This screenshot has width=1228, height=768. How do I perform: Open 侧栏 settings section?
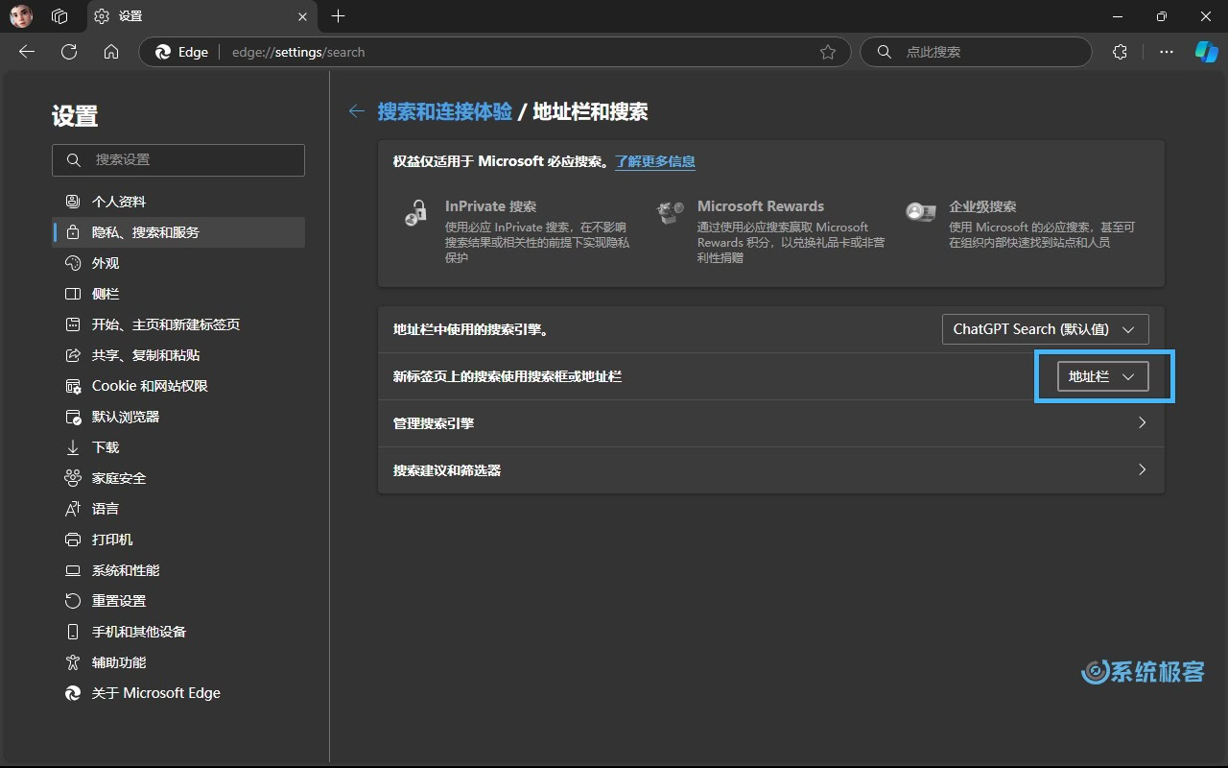click(x=178, y=294)
